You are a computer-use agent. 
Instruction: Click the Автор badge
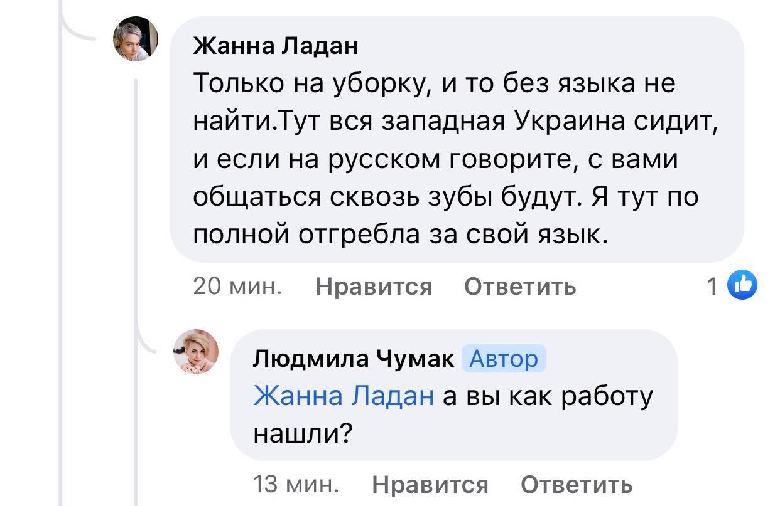point(504,359)
